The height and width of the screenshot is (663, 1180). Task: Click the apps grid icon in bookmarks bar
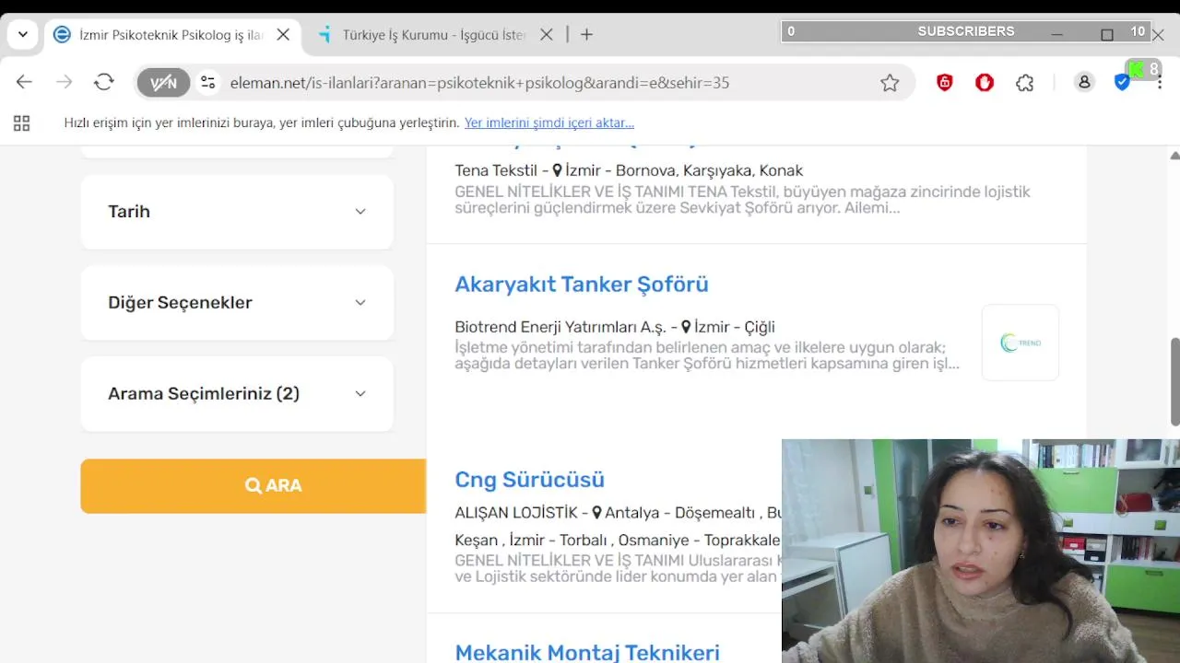pos(21,122)
